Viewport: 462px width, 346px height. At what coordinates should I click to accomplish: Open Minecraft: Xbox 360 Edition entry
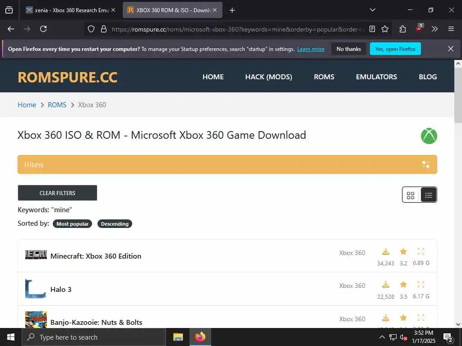click(96, 256)
